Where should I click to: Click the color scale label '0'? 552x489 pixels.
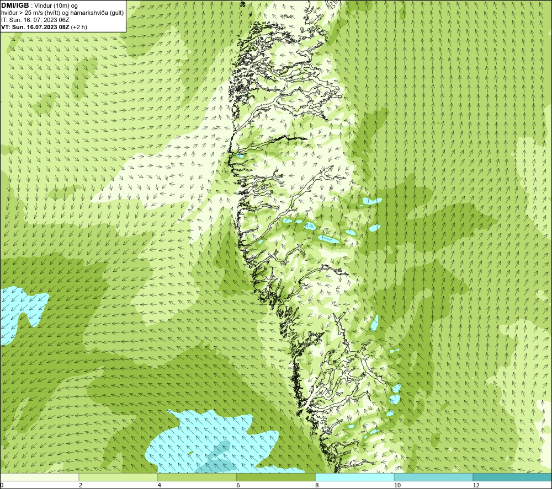[x=2, y=486]
